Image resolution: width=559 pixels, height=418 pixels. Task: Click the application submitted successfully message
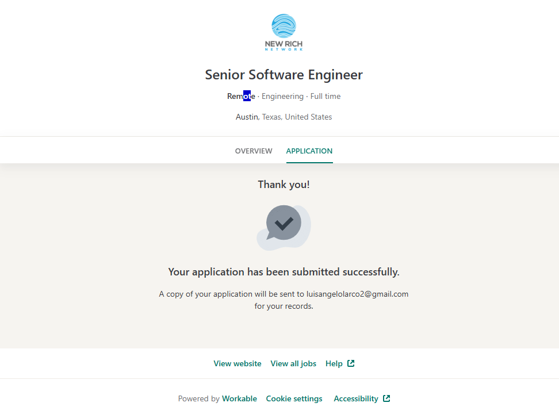click(284, 271)
